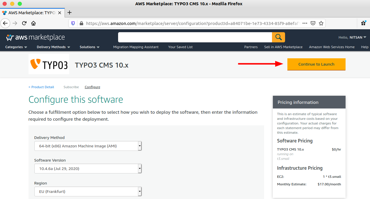Expand the Delivery Method dropdown
This screenshot has height=199, width=370.
88,146
